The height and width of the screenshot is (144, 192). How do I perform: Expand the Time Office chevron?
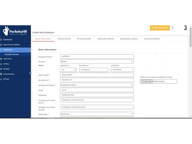tap(29, 59)
